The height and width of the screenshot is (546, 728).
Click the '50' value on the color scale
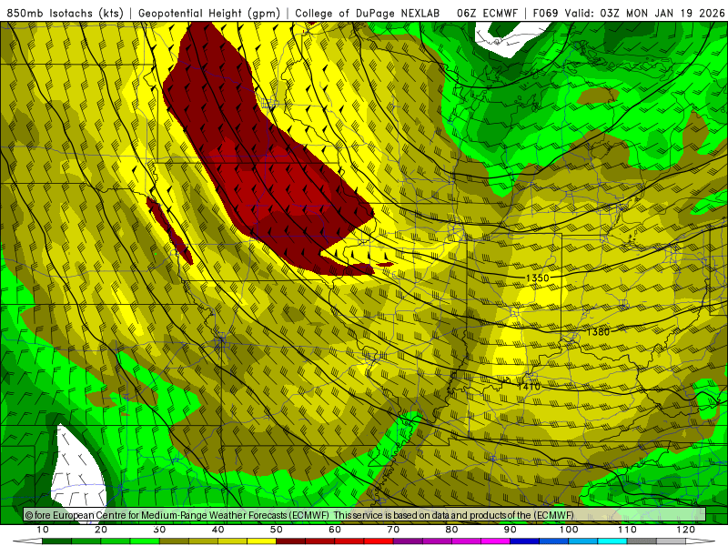coord(277,530)
